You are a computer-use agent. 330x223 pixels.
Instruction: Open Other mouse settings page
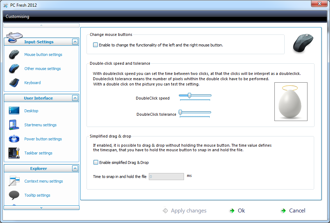(43, 69)
